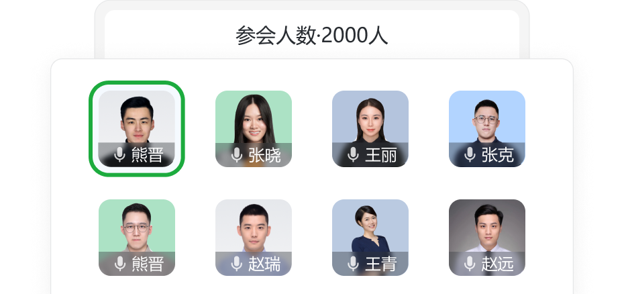Click the 王青 name label
This screenshot has height=294, width=624.
click(x=381, y=264)
